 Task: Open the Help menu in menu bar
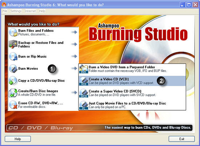tap(42, 11)
